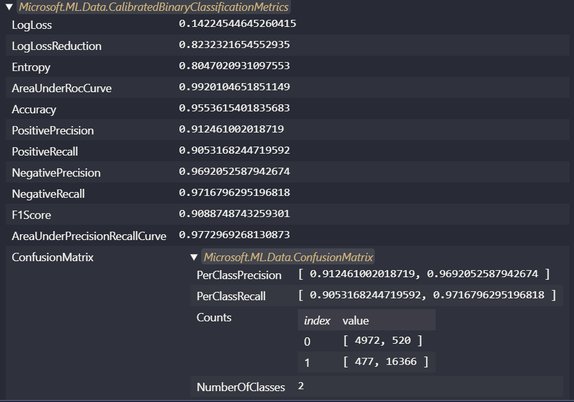This screenshot has width=574, height=402.
Task: Select Accuracy value 0.9553615401835683
Action: tap(234, 108)
